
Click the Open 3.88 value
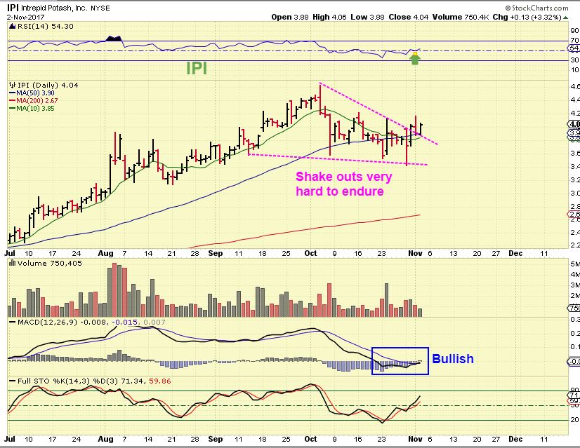(289, 17)
